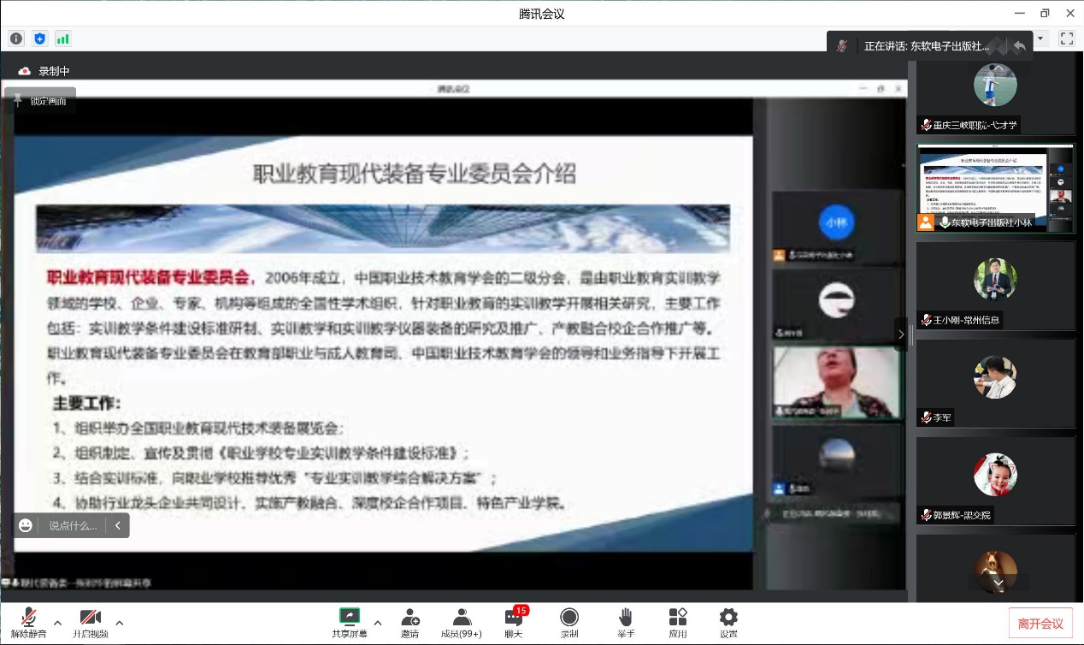Open the share options arrow beside 共享屏幕

[x=378, y=623]
